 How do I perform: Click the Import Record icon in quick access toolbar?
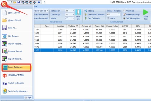[x=27, y=2]
